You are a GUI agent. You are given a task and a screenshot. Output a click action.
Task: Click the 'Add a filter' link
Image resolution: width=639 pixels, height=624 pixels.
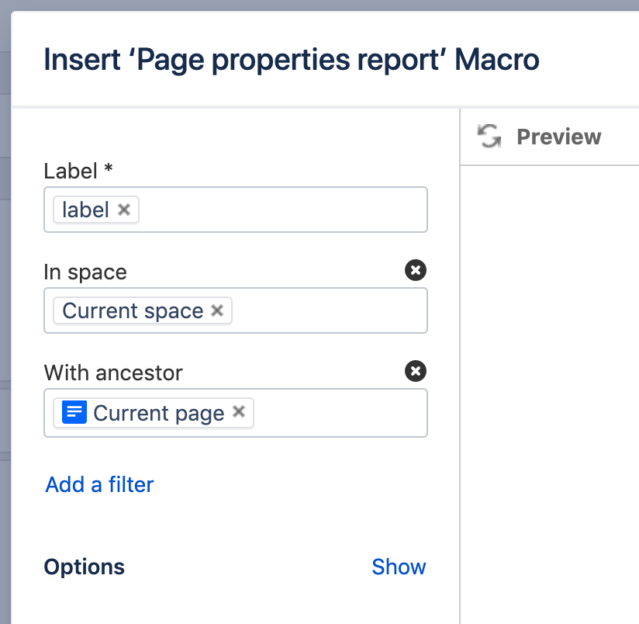[x=99, y=484]
